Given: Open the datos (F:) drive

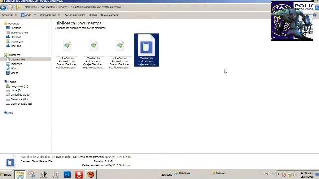Looking at the screenshot, I should tap(14, 90).
